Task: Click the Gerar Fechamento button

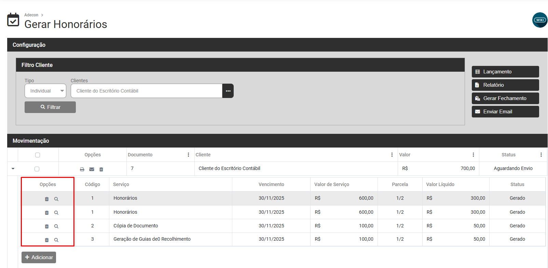Action: click(505, 98)
